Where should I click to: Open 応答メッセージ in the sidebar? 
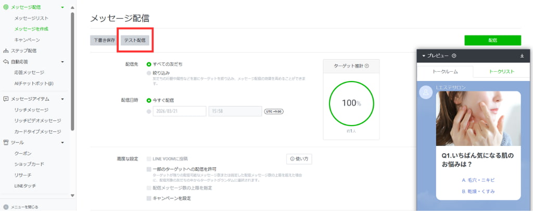coord(29,73)
